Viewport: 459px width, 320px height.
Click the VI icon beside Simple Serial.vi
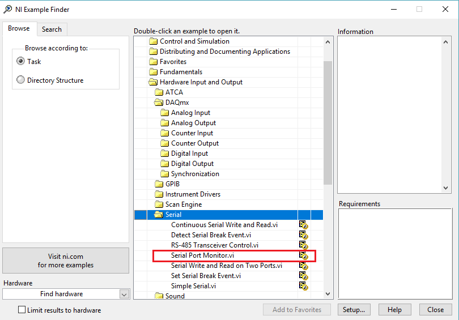[x=303, y=286]
